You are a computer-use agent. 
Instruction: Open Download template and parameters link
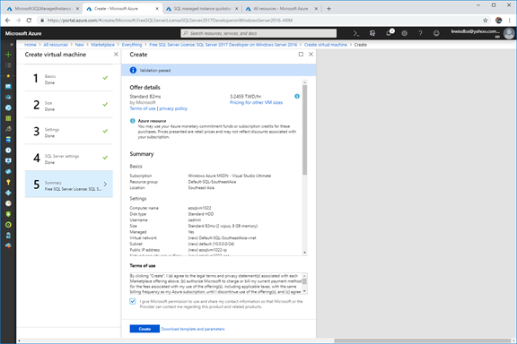[x=193, y=329]
